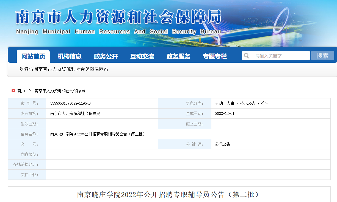Viewport: 337px width, 202px height.
Task: Open the 网站首页 tab
Action: point(33,56)
